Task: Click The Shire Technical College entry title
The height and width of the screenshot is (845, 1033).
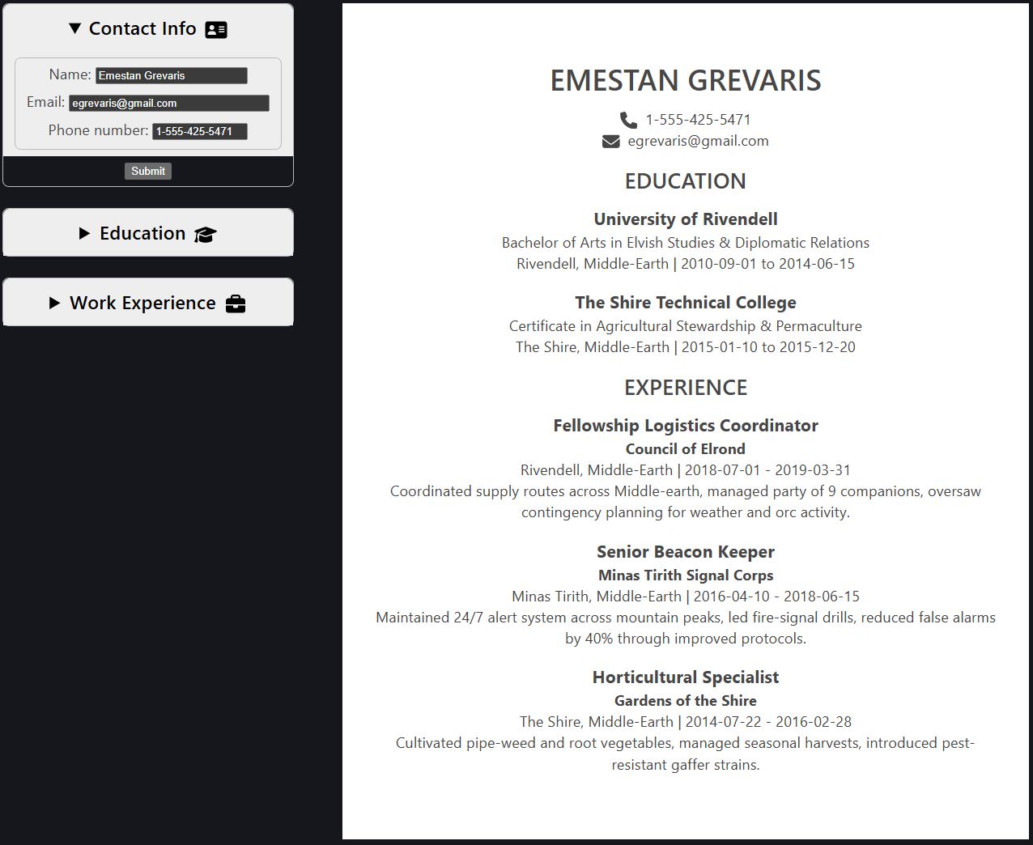Action: [x=685, y=303]
